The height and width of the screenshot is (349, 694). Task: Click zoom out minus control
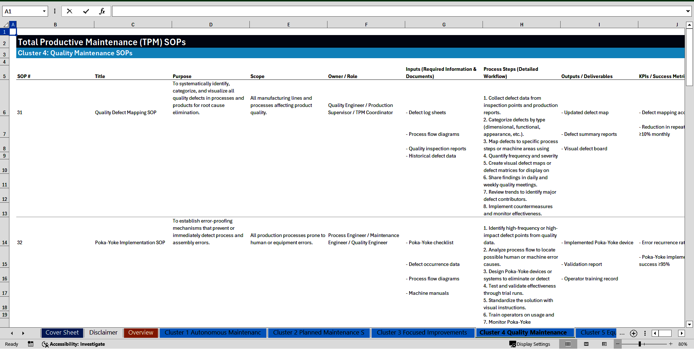(x=617, y=344)
